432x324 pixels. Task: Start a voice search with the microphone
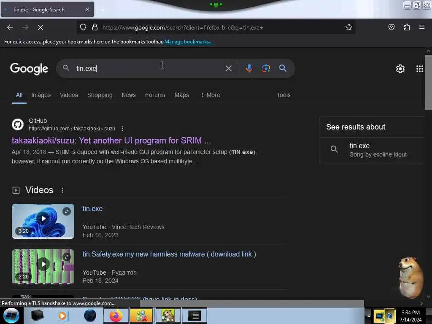point(249,68)
